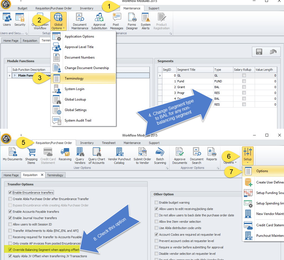Switch to the Maintenance ribbon tab
Image resolution: width=284 pixels, height=260 pixels.
[x=132, y=8]
